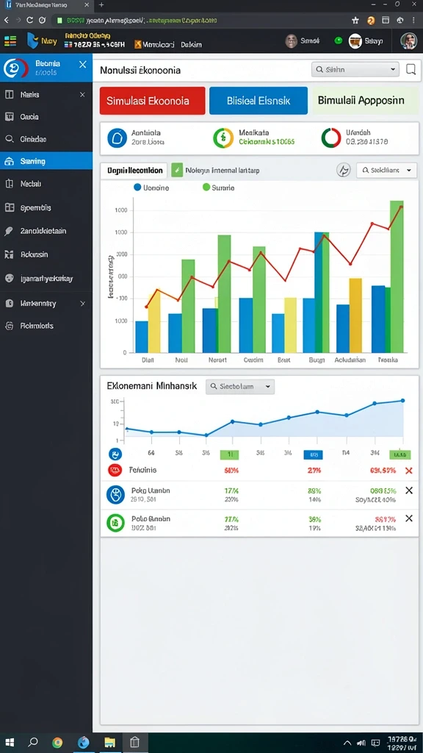Click the green dollar Menikata icon
Viewport: 423px width, 753px height.
(223, 138)
